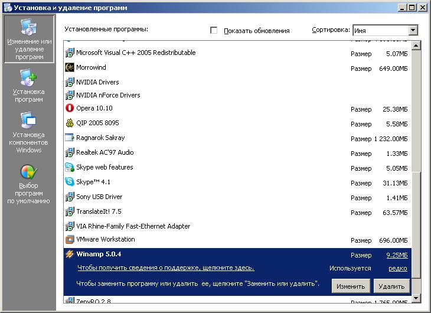Open the Сортировка dropdown arrow
Image resolution: width=431 pixels, height=313 pixels.
413,30
